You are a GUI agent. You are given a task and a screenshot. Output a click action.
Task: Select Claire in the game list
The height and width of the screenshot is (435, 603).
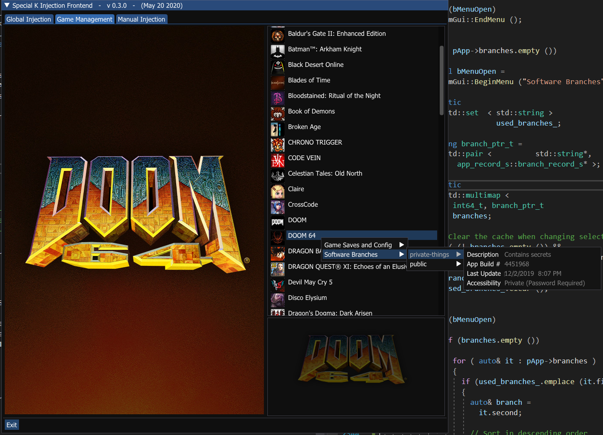[x=296, y=189]
